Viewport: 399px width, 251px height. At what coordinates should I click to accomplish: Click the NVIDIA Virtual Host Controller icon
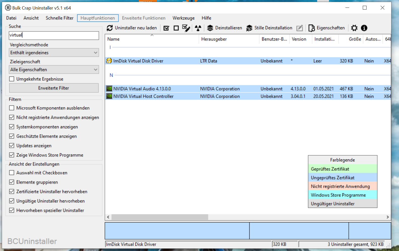click(109, 96)
